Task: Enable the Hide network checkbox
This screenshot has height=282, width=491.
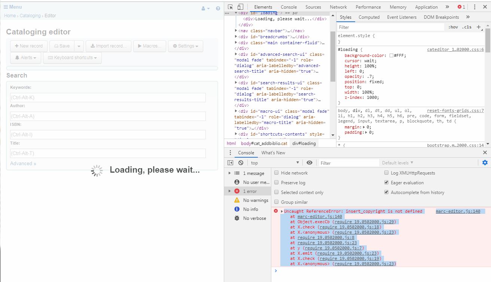Action: 277,173
